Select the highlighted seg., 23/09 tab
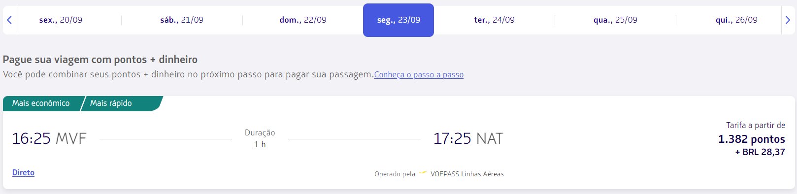This screenshot has width=797, height=194. (x=398, y=20)
